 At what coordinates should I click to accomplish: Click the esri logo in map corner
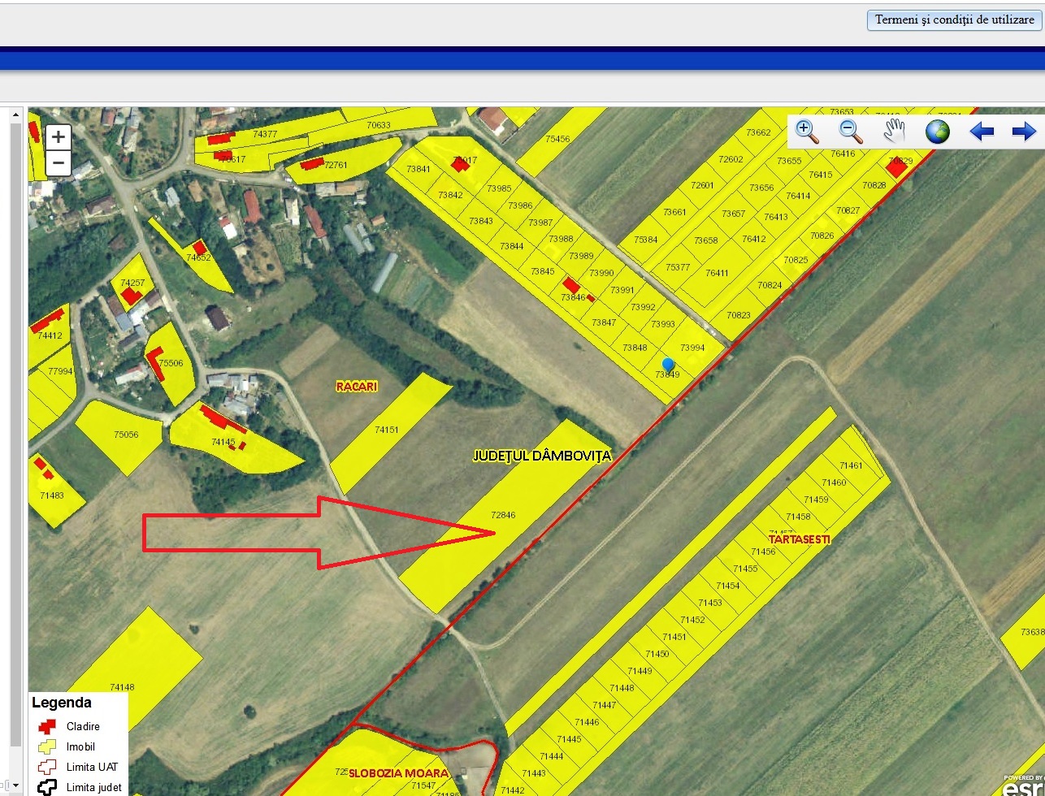1022,786
